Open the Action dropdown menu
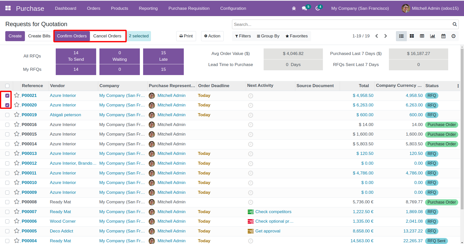The height and width of the screenshot is (244, 464). tap(212, 36)
